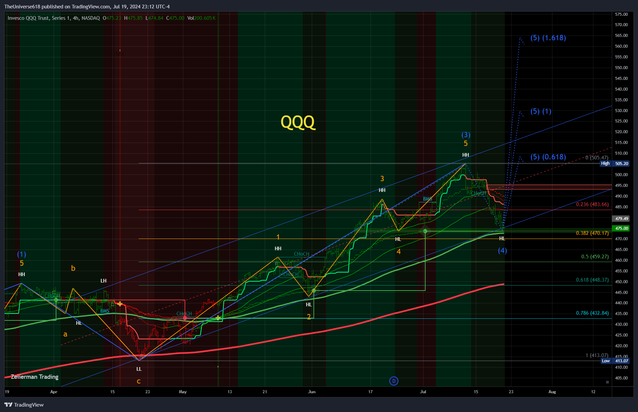The image size is (638, 412).
Task: Click the orange wave number 4
Action: (x=399, y=252)
